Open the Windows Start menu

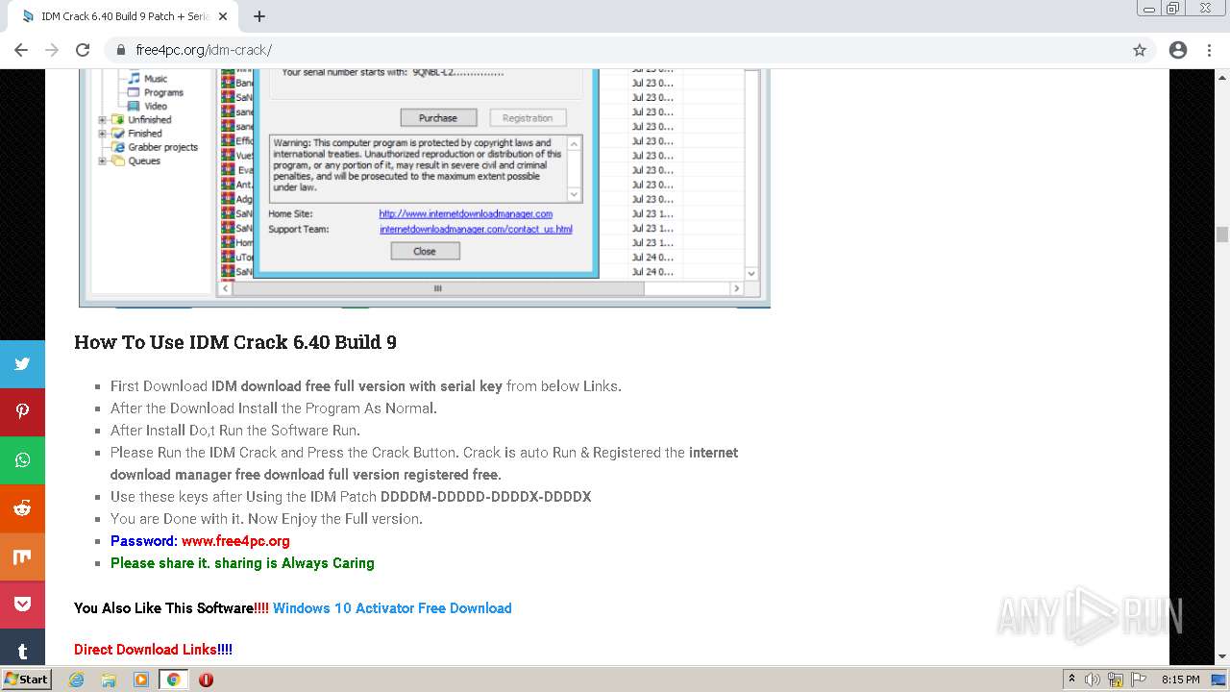[27, 680]
